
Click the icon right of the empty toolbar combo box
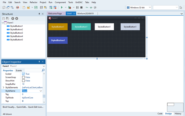coord(181,7)
